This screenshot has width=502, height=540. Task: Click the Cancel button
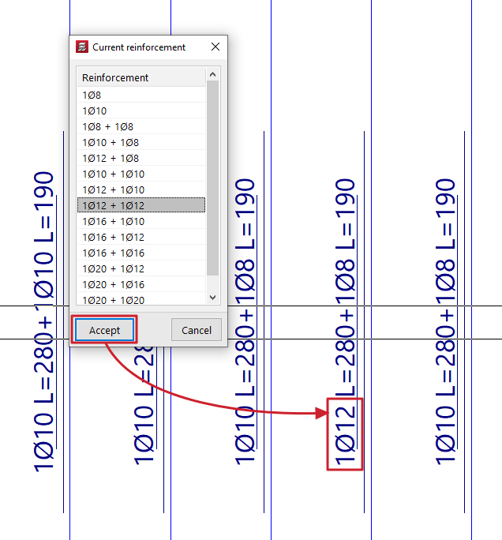197,330
